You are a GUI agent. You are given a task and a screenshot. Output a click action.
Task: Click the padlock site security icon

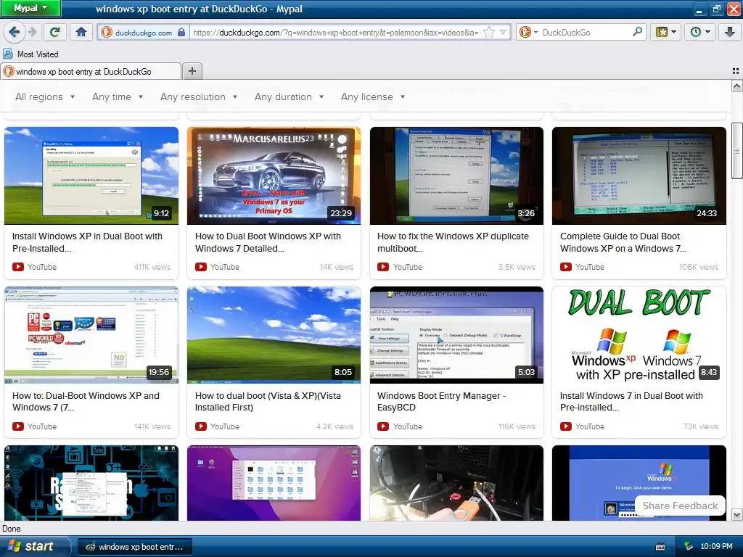pos(181,32)
